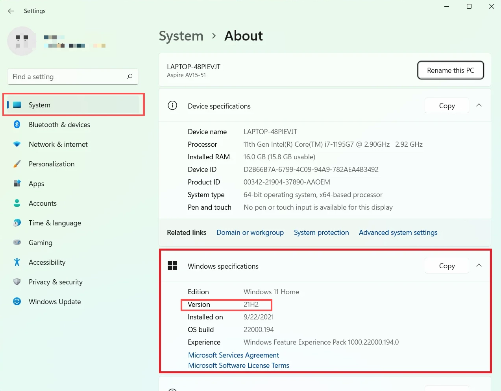
Task: Open Microsoft Services Agreement link
Action: pyautogui.click(x=233, y=355)
